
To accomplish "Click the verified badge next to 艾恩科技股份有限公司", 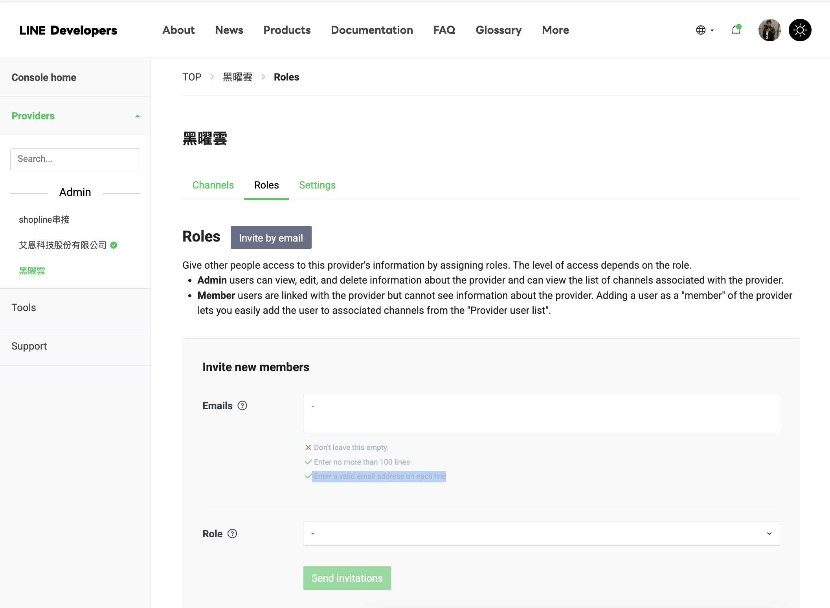I will pyautogui.click(x=114, y=245).
